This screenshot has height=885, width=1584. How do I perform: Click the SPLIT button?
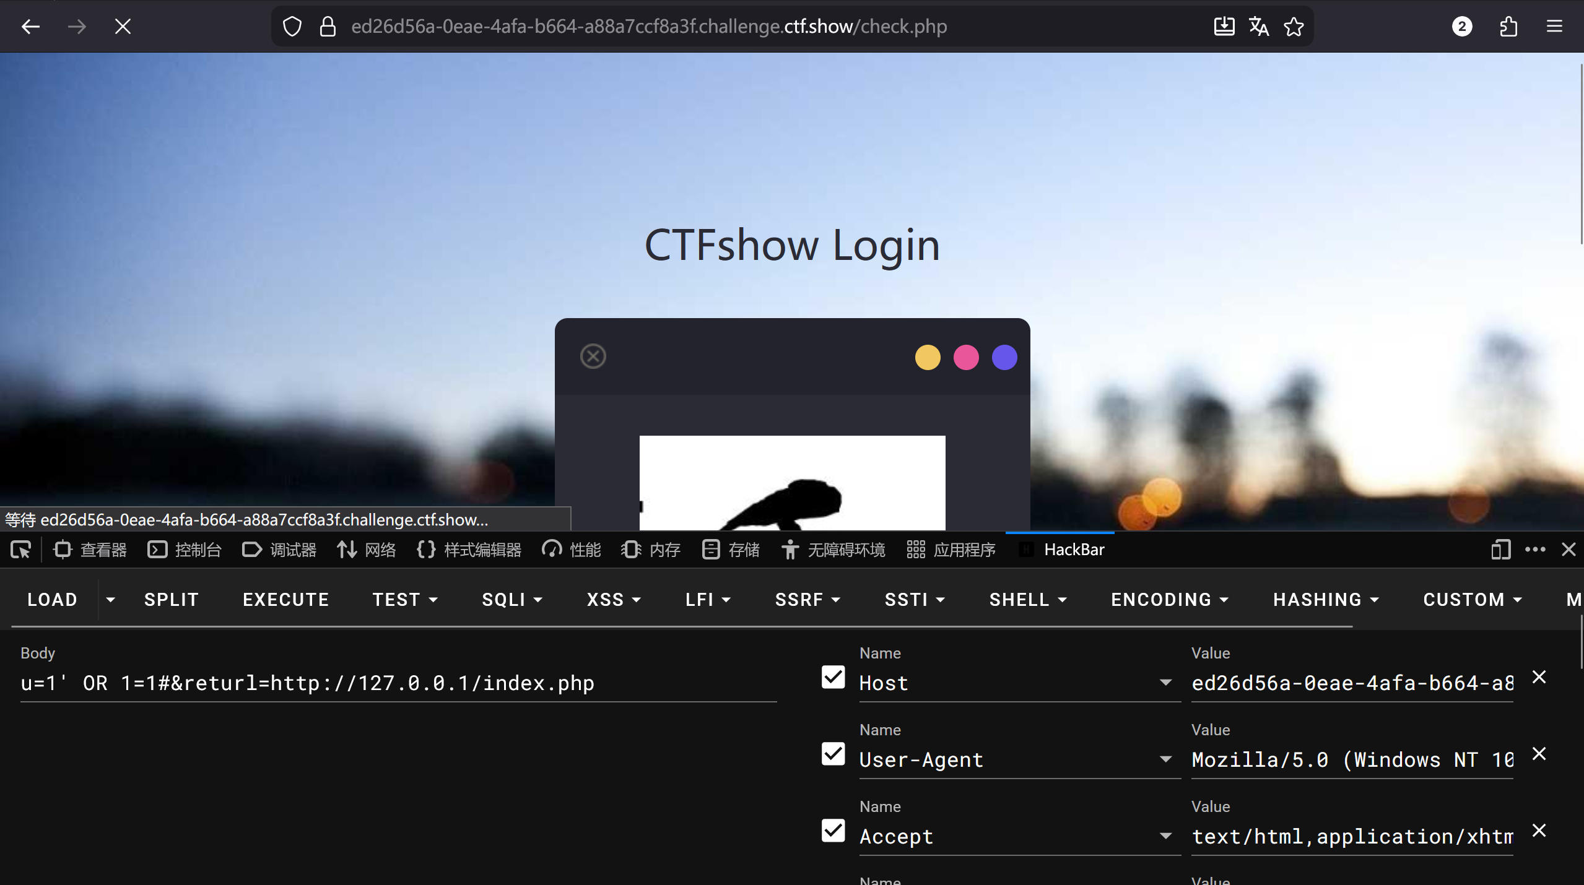click(172, 600)
